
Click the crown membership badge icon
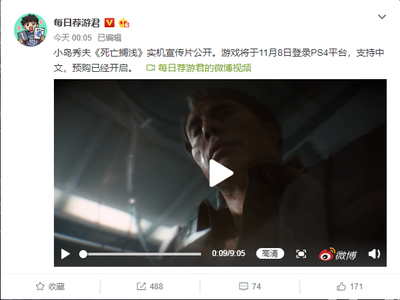coord(124,23)
